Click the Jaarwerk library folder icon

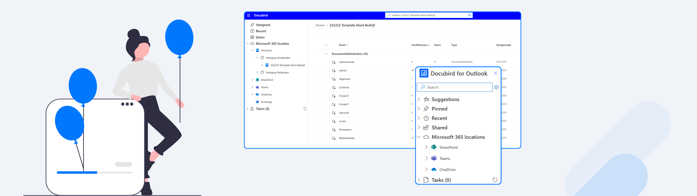pos(334,113)
